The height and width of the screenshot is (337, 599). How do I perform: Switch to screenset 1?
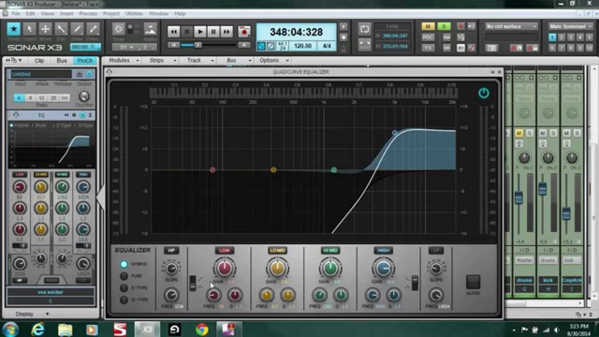[552, 37]
